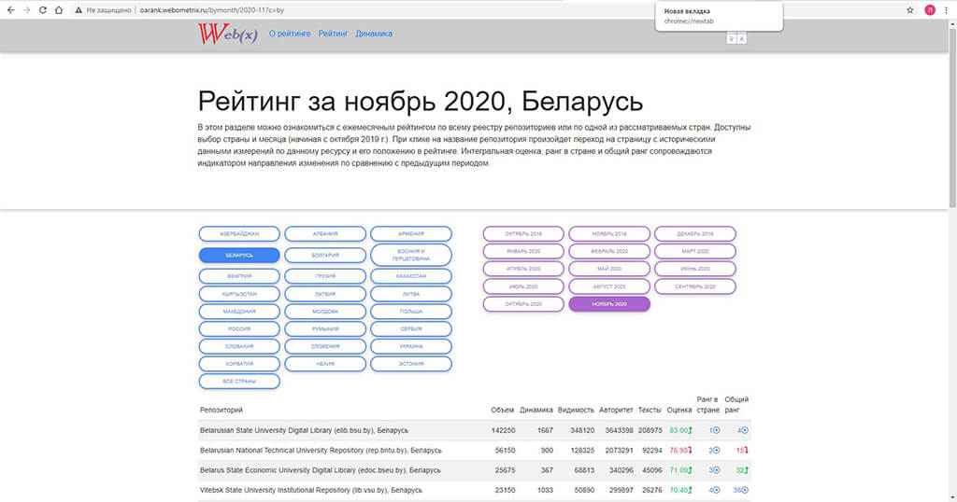Image resolution: width=957 pixels, height=502 pixels.
Task: Click the 'Оценка' column header
Action: (x=678, y=410)
